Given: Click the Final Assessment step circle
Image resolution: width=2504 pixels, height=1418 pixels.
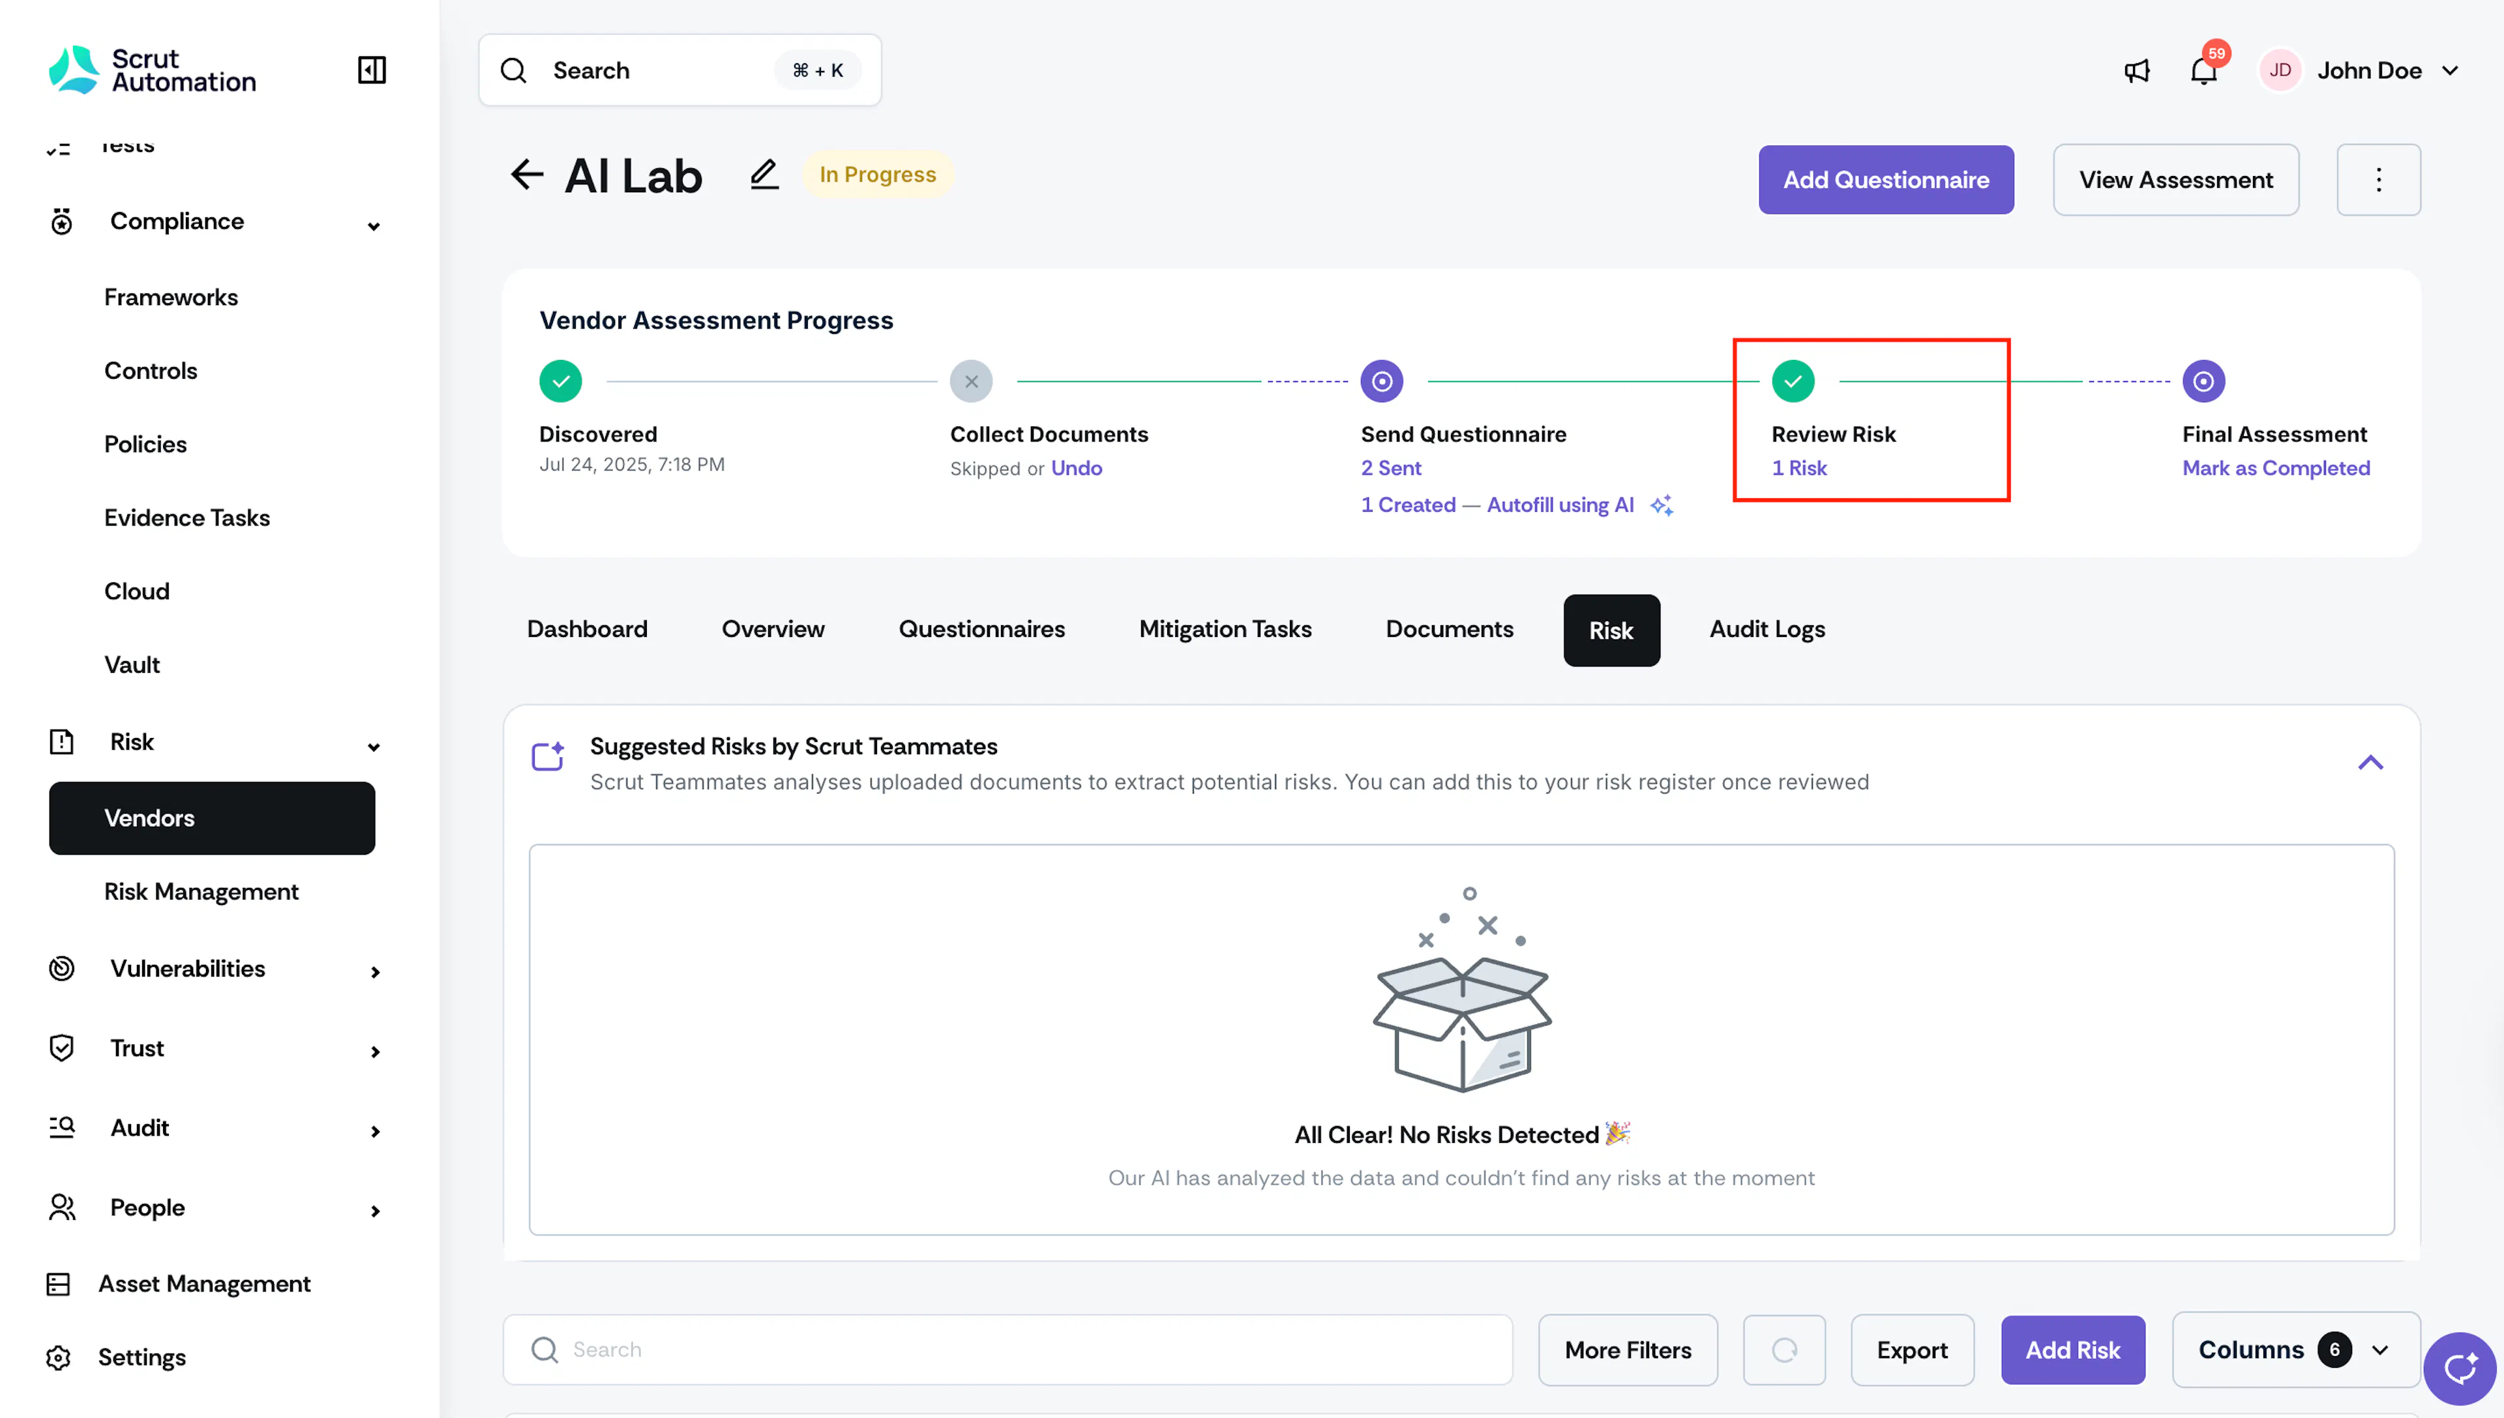Looking at the screenshot, I should click(x=2203, y=382).
